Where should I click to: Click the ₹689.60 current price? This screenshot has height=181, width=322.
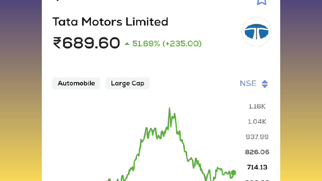87,43
